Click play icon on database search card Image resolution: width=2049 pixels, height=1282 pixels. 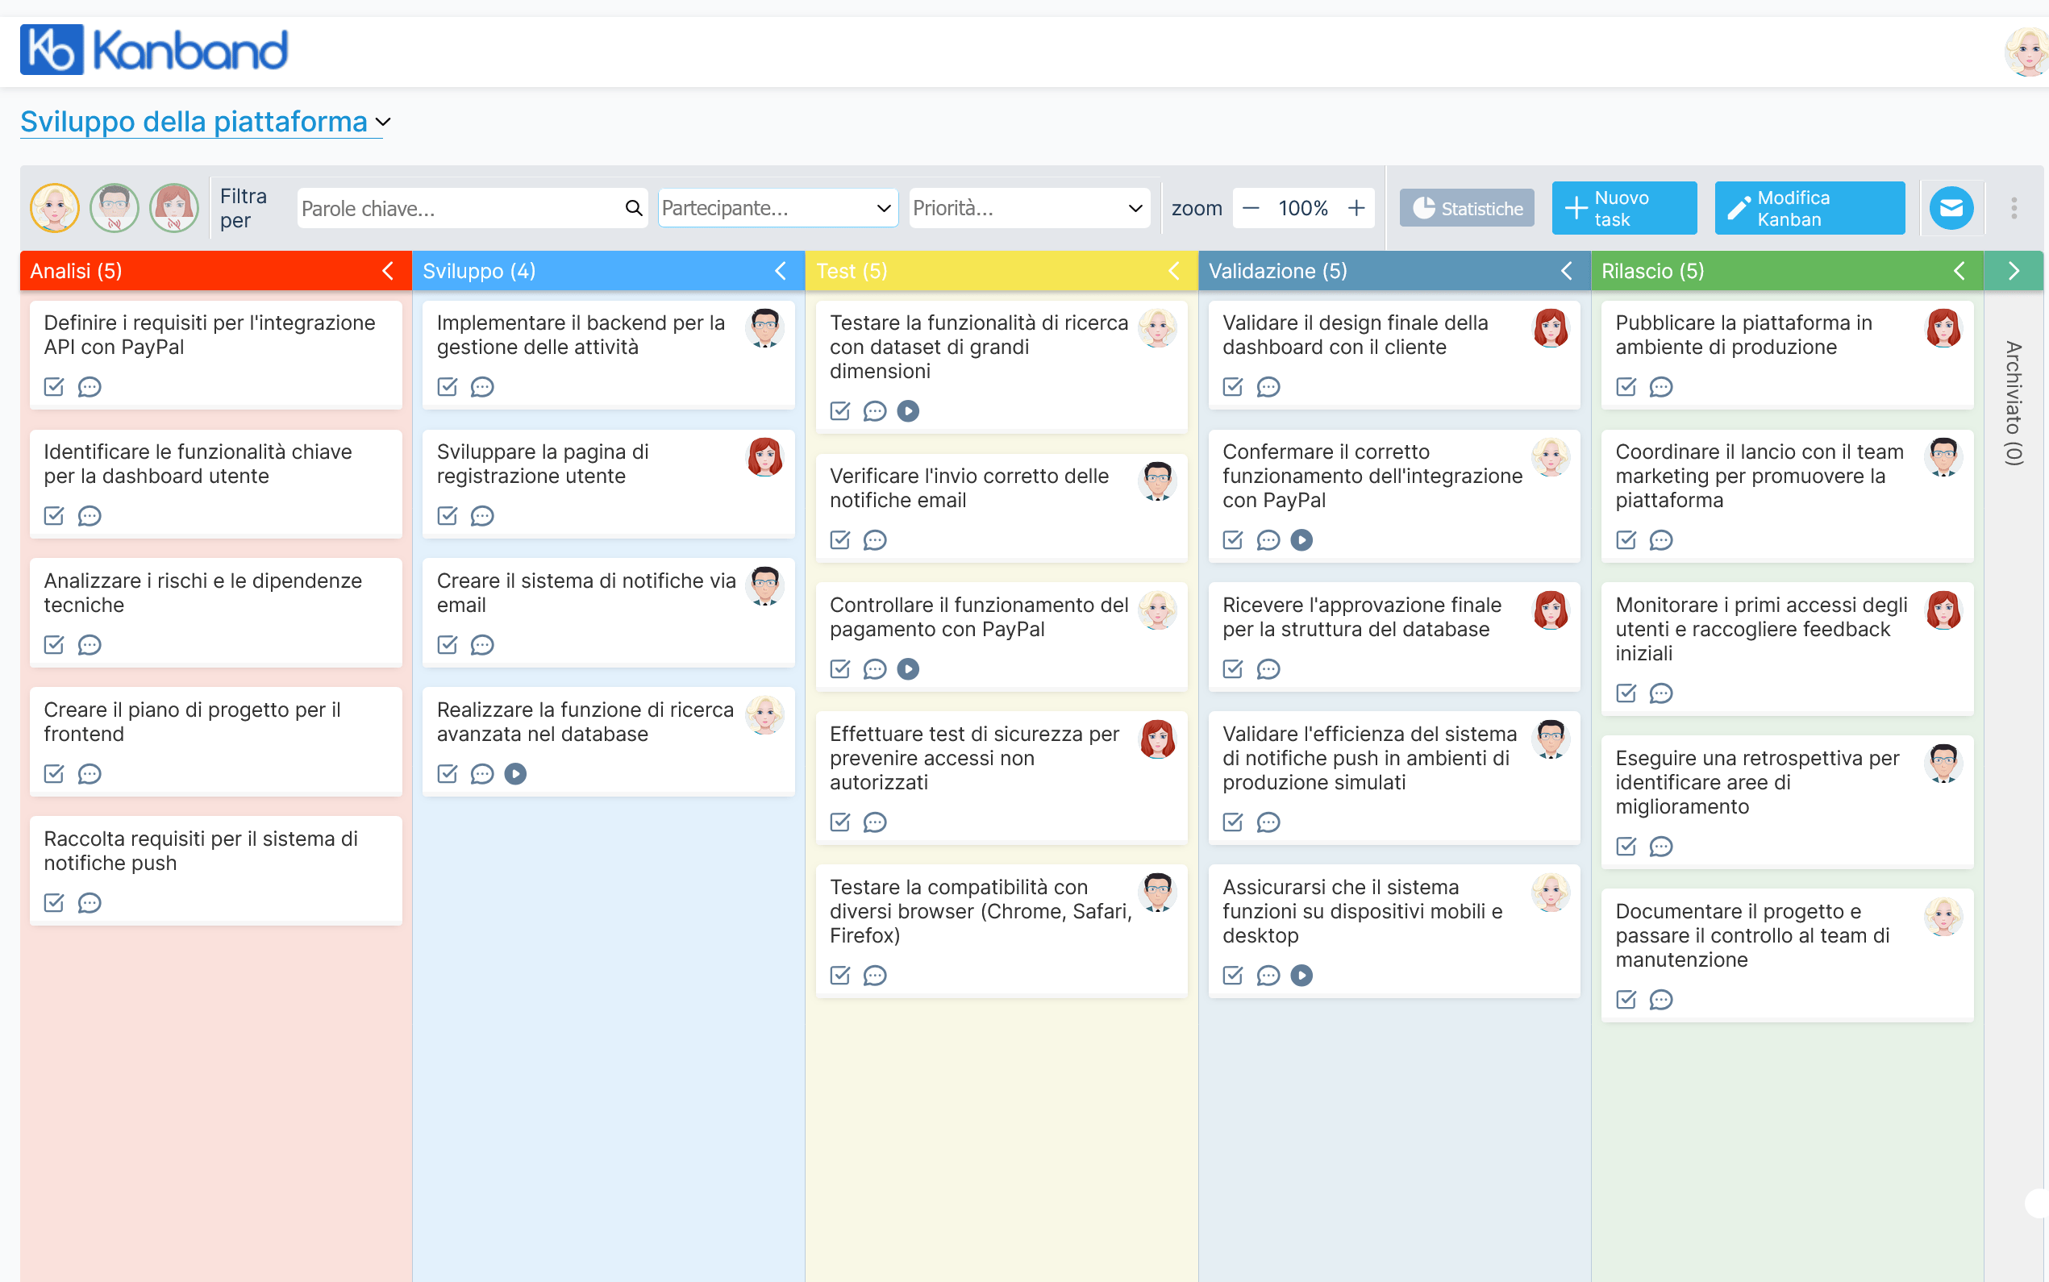pyautogui.click(x=515, y=774)
